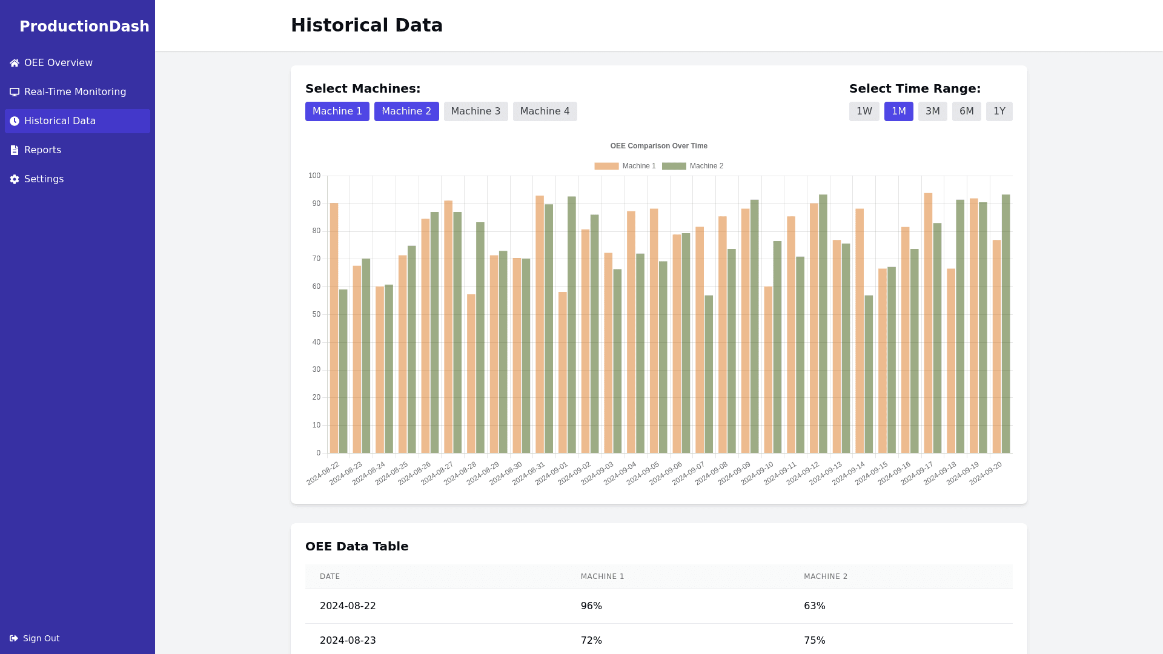Click the home icon beside OEE Overview
The width and height of the screenshot is (1163, 654).
(15, 63)
